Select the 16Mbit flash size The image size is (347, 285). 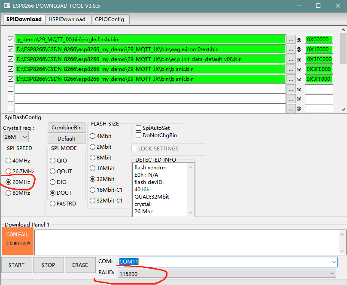click(x=92, y=167)
